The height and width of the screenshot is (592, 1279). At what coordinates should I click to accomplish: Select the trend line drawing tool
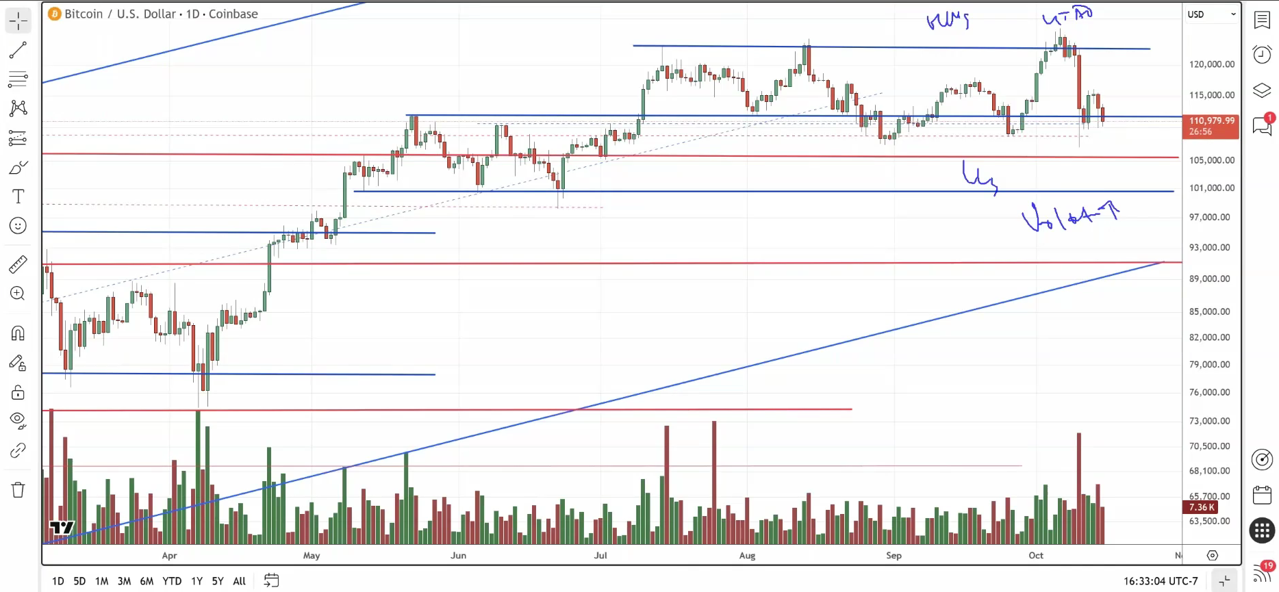[x=18, y=50]
